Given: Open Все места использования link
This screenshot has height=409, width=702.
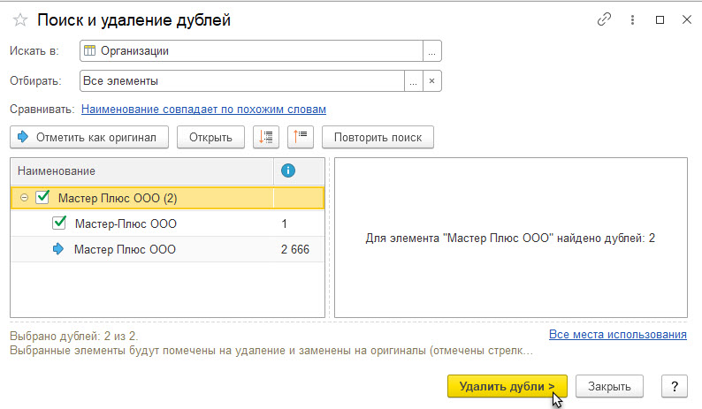Looking at the screenshot, I should point(617,335).
